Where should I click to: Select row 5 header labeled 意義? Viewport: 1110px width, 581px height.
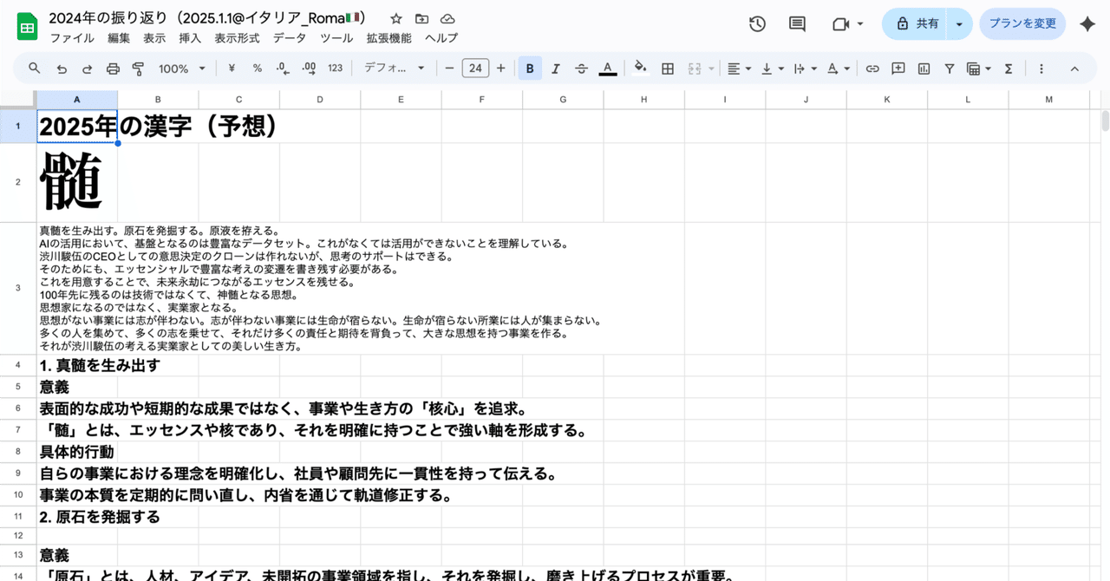tap(17, 386)
